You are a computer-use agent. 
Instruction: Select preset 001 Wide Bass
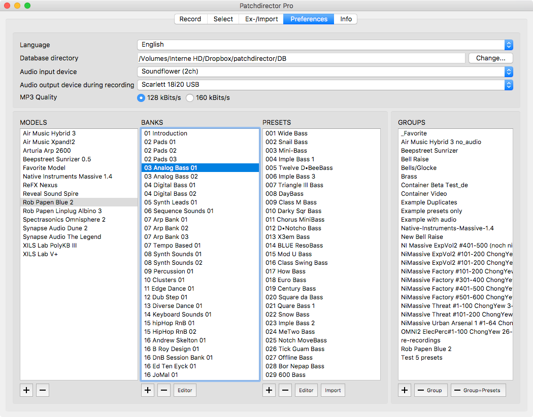point(321,133)
